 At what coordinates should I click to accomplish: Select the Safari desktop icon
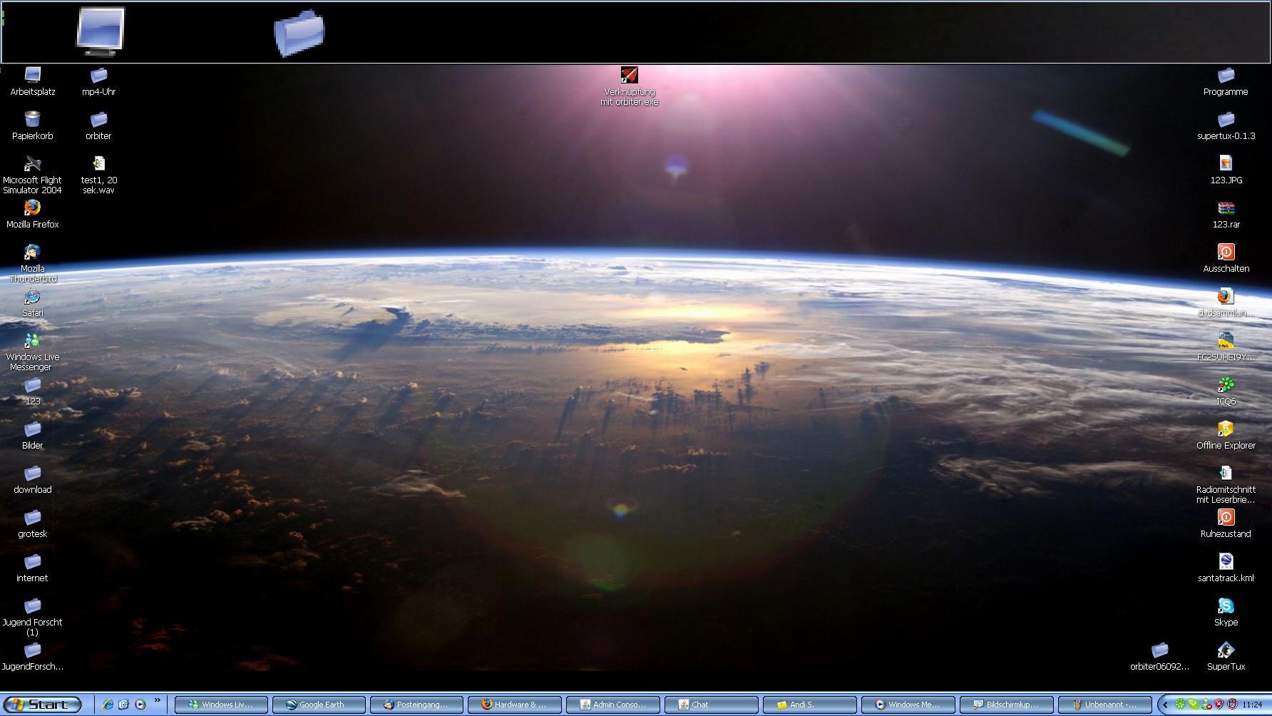click(x=32, y=297)
